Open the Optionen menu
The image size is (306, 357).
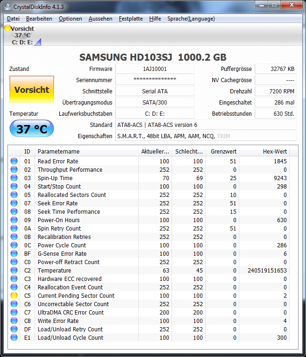(x=70, y=19)
